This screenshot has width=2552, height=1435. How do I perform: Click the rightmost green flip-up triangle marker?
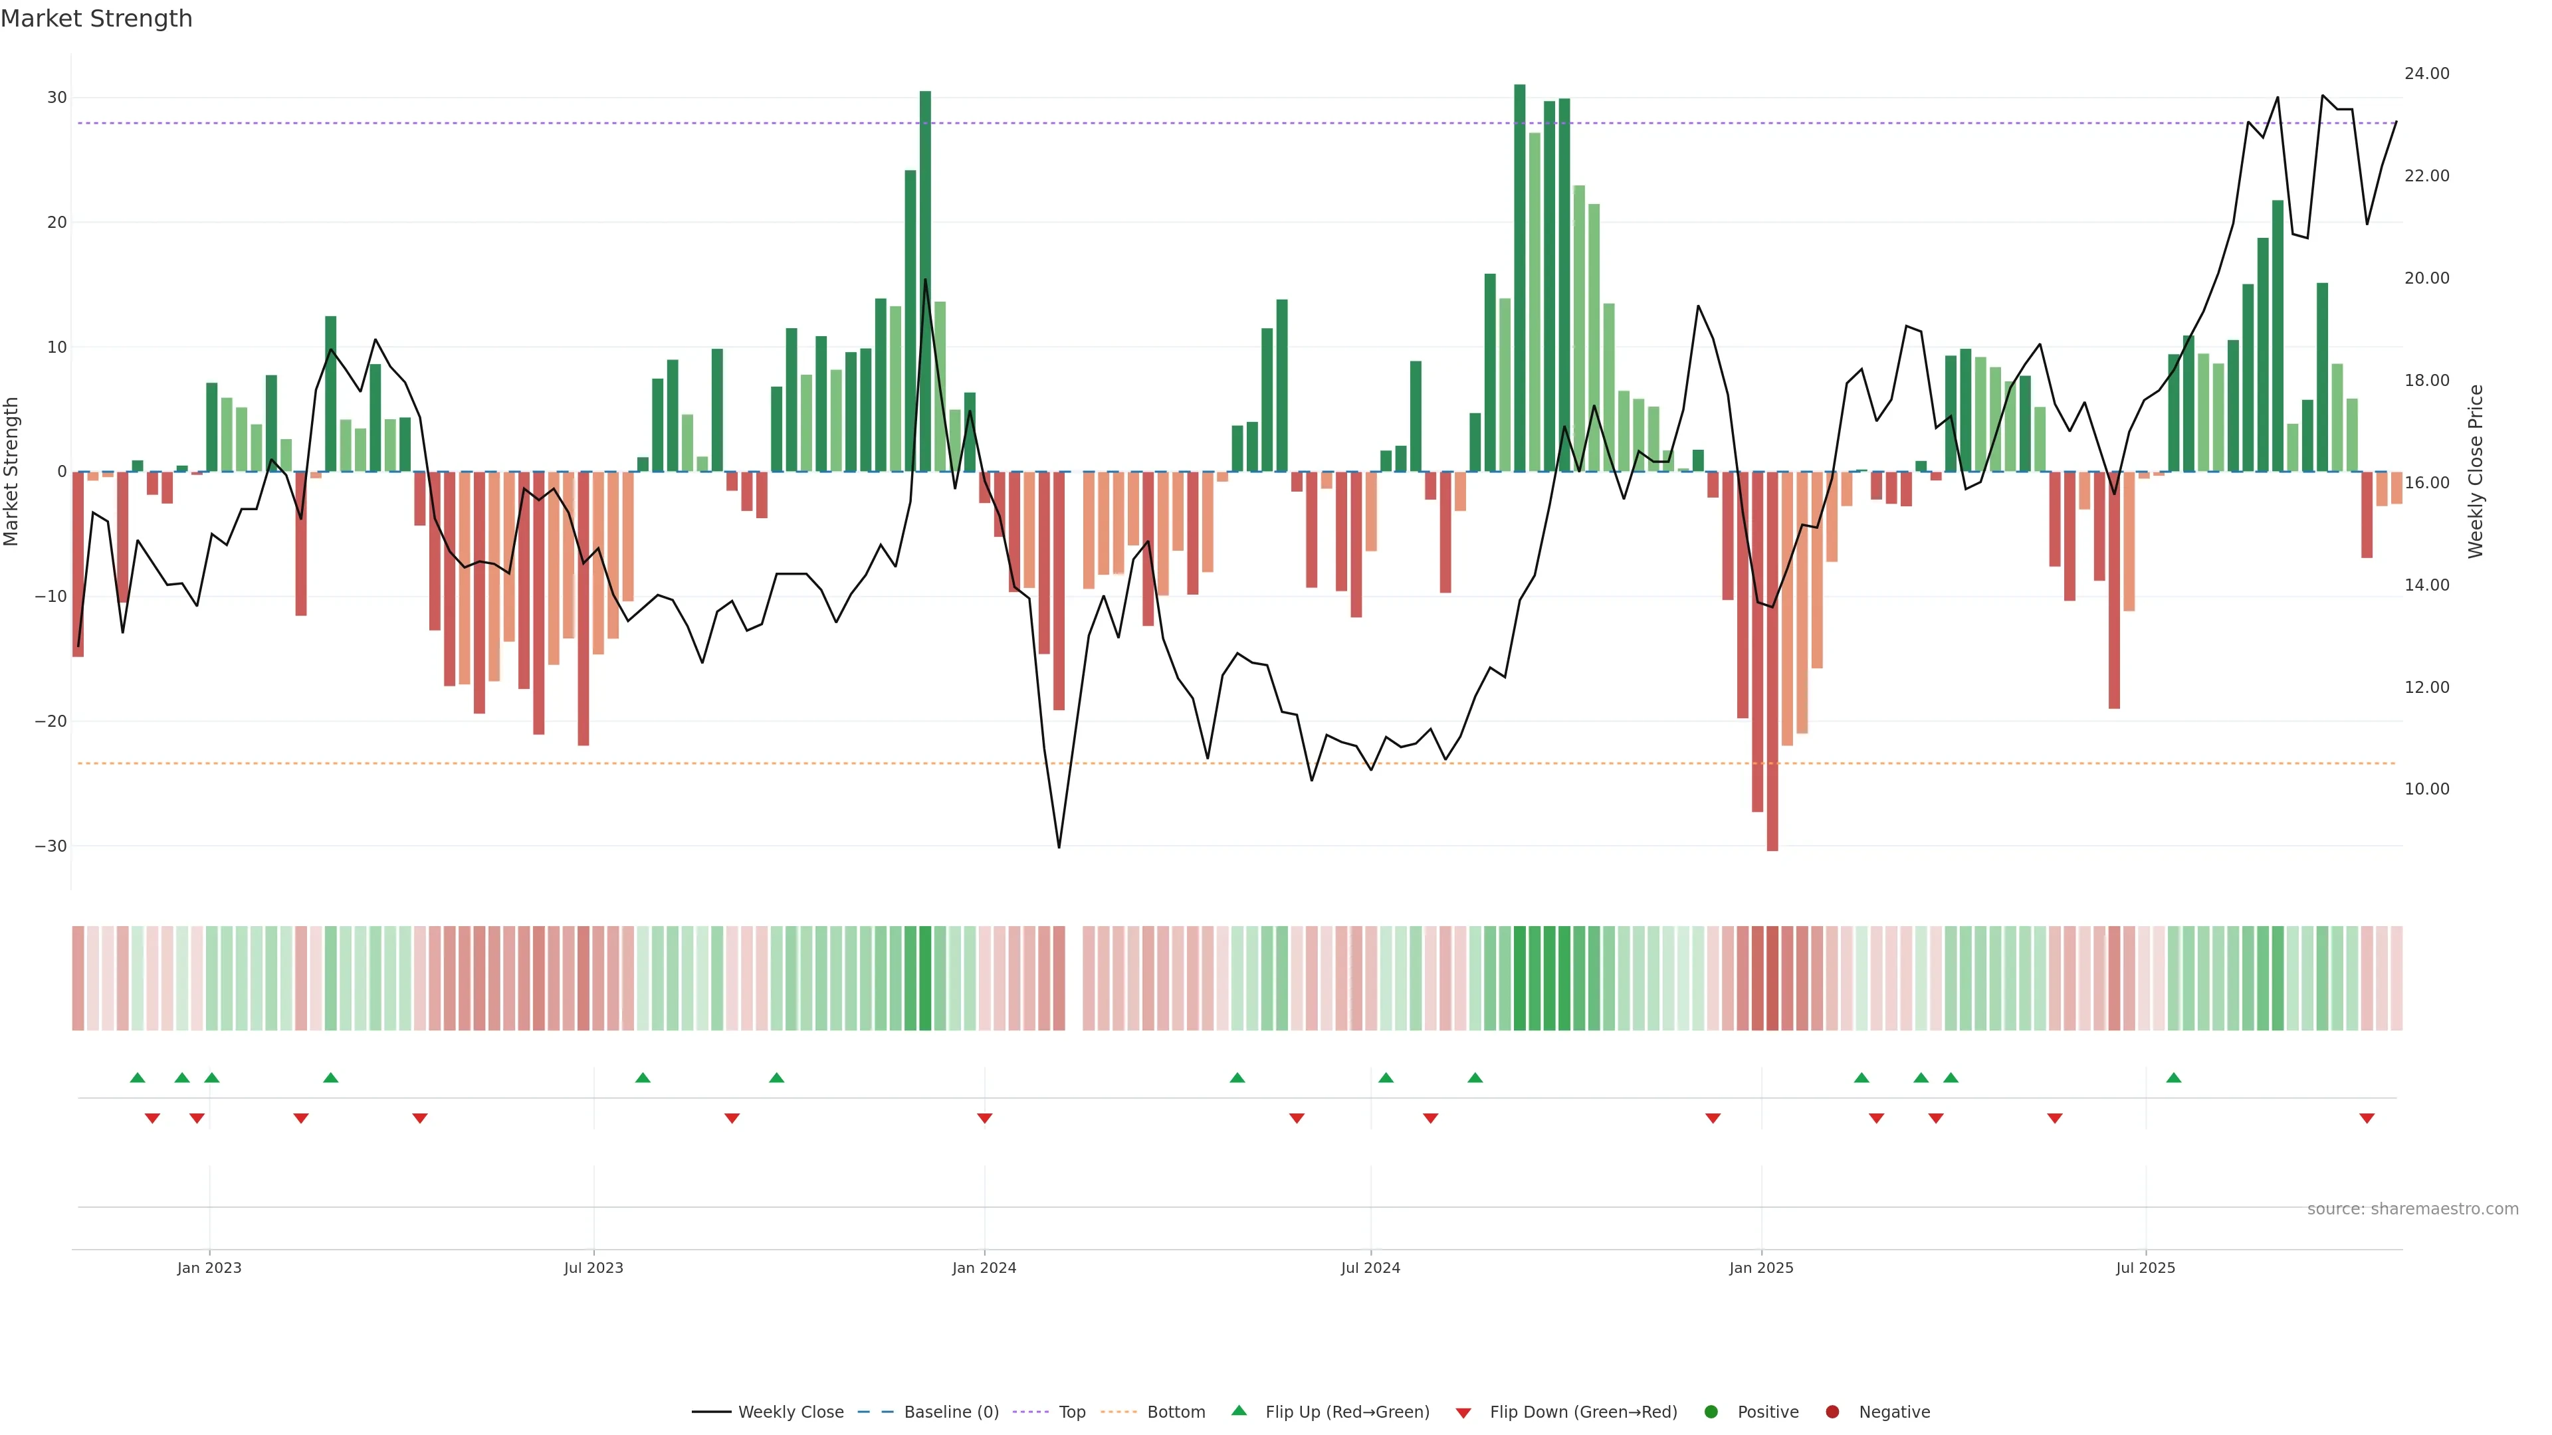(x=2174, y=1078)
